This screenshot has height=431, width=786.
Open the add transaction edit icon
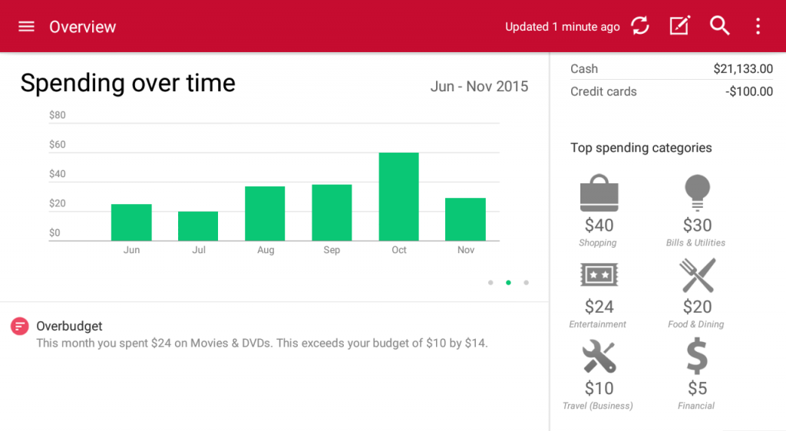coord(680,25)
